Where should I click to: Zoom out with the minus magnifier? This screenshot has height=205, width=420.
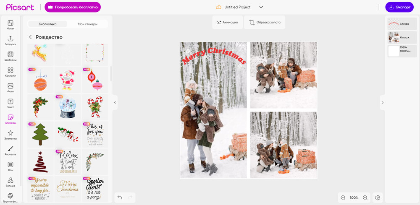[x=343, y=197]
